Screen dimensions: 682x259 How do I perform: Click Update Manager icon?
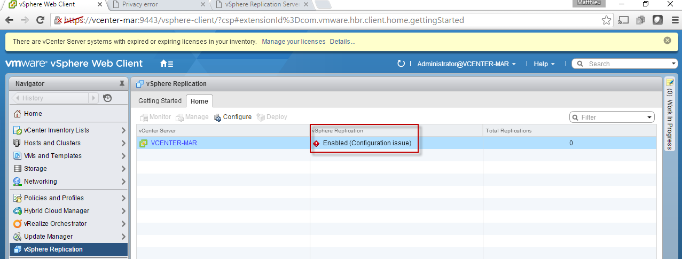coord(18,237)
